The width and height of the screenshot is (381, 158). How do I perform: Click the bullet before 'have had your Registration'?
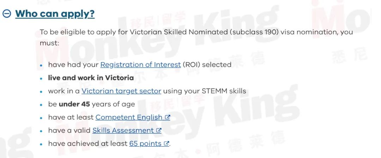pyautogui.click(x=41, y=65)
